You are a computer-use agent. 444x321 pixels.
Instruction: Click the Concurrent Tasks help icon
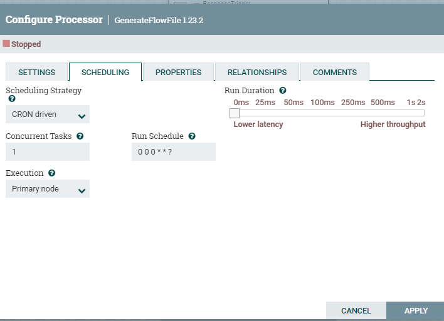[x=80, y=136]
